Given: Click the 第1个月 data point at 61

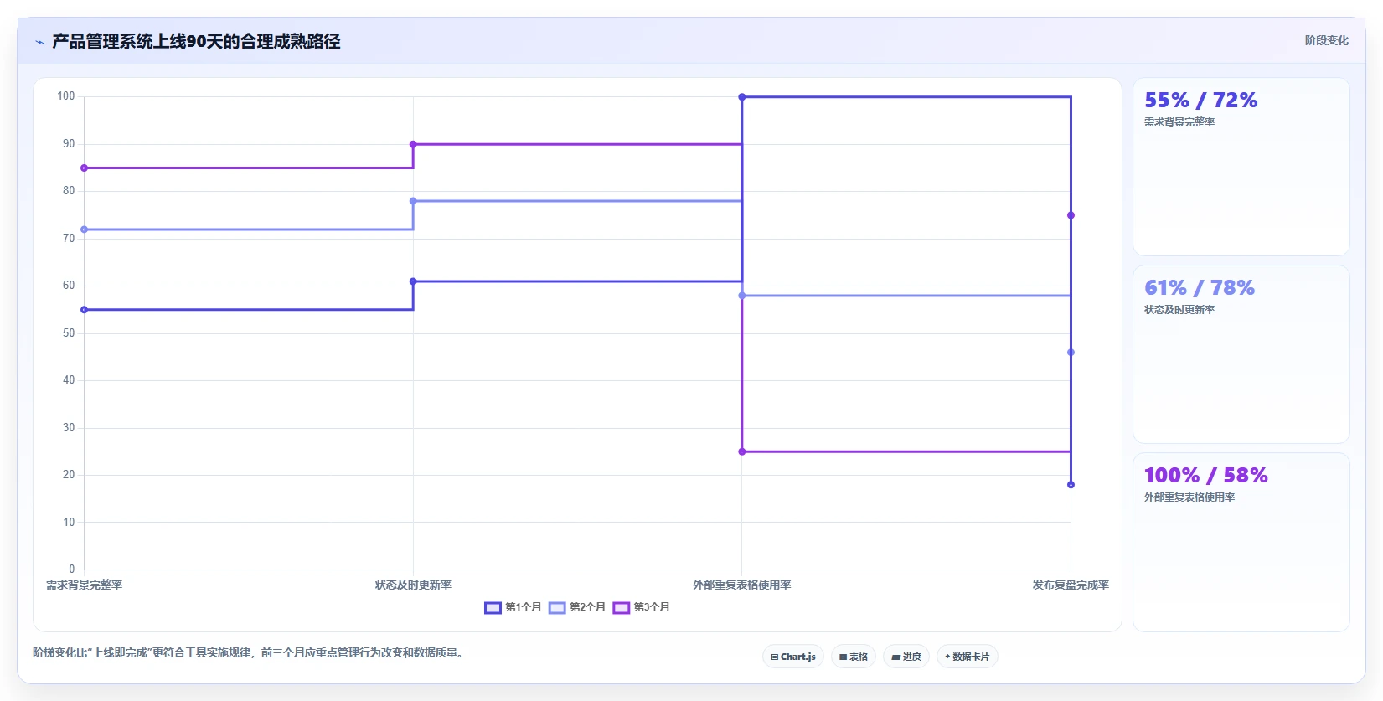Looking at the screenshot, I should [x=413, y=281].
